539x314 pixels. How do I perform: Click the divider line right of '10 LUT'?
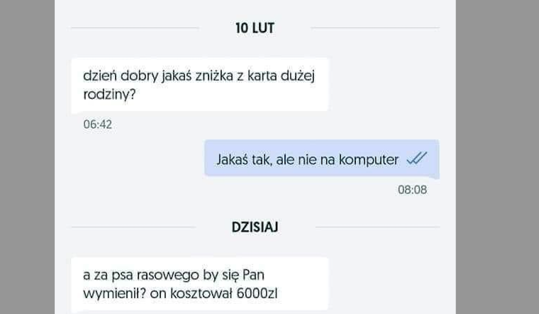click(x=376, y=28)
